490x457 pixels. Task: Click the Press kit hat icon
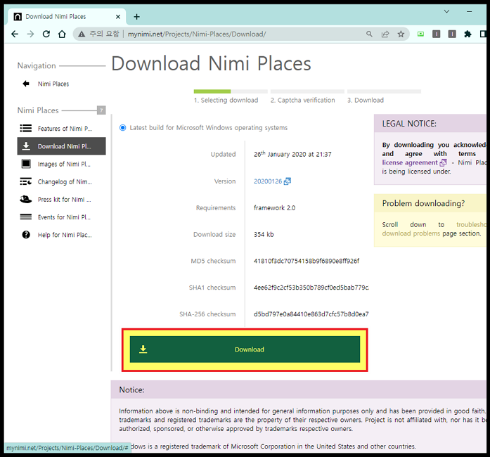pyautogui.click(x=25, y=199)
